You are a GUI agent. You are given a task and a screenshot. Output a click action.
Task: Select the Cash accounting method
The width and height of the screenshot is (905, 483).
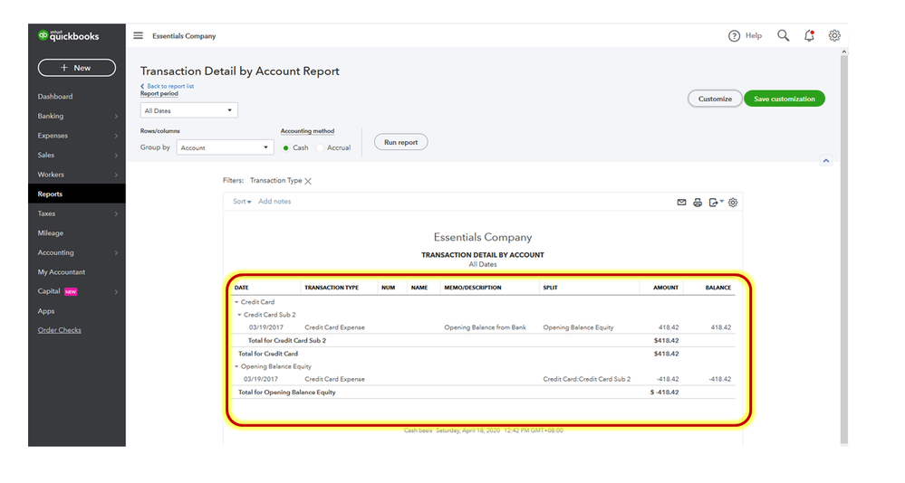(285, 148)
